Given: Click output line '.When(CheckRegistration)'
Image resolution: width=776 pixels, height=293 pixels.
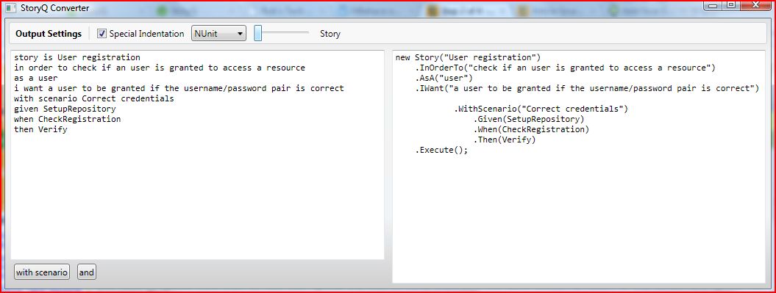Looking at the screenshot, I should [531, 130].
